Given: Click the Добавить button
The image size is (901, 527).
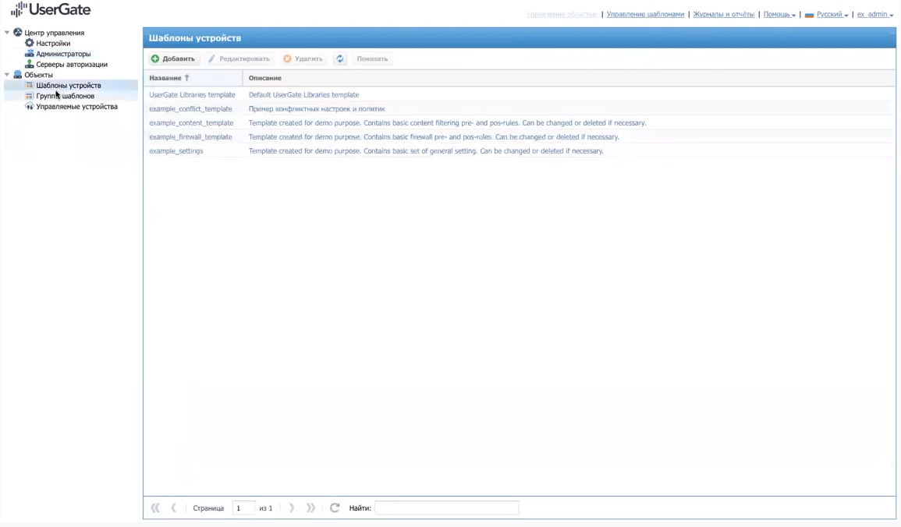Looking at the screenshot, I should click(x=173, y=58).
